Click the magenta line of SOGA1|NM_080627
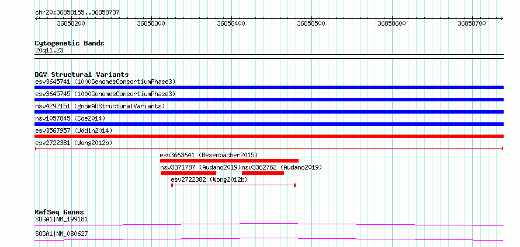 pos(269,239)
